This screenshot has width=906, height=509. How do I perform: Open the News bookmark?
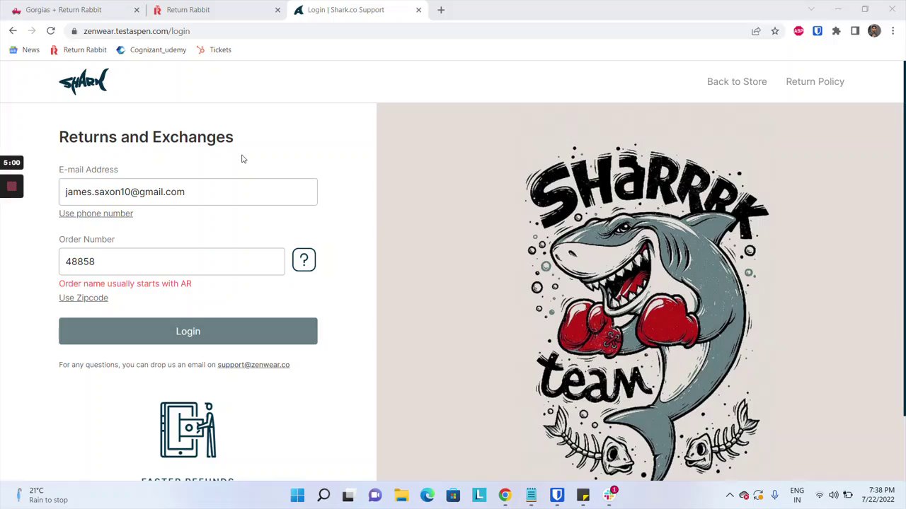[x=24, y=49]
